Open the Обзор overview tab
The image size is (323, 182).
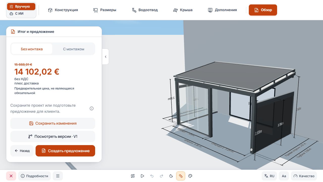[263, 10]
